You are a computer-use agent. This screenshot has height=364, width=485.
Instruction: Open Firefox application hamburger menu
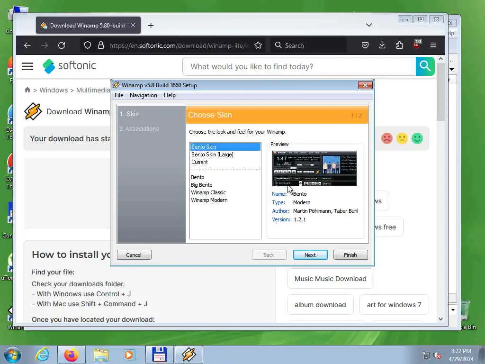point(433,45)
